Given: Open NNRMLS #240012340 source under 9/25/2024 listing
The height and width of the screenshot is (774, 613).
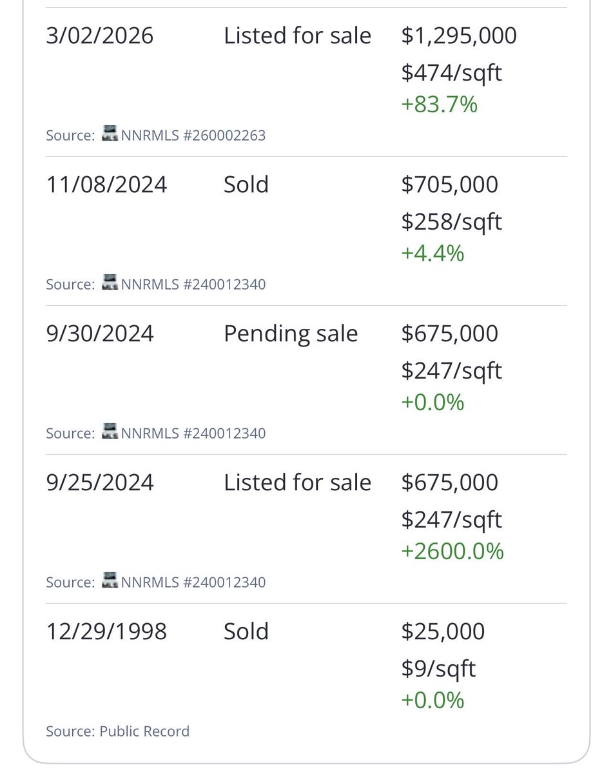Looking at the screenshot, I should (193, 582).
